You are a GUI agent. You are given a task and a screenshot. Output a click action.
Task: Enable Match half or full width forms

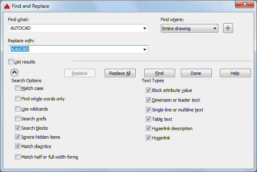coord(18,157)
